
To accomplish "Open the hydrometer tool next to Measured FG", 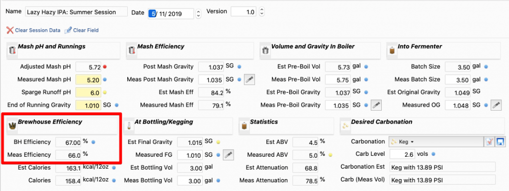I will [x=228, y=155].
